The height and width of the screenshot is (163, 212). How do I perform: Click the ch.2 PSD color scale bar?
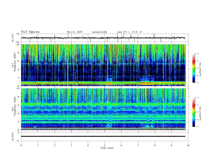(x=194, y=112)
